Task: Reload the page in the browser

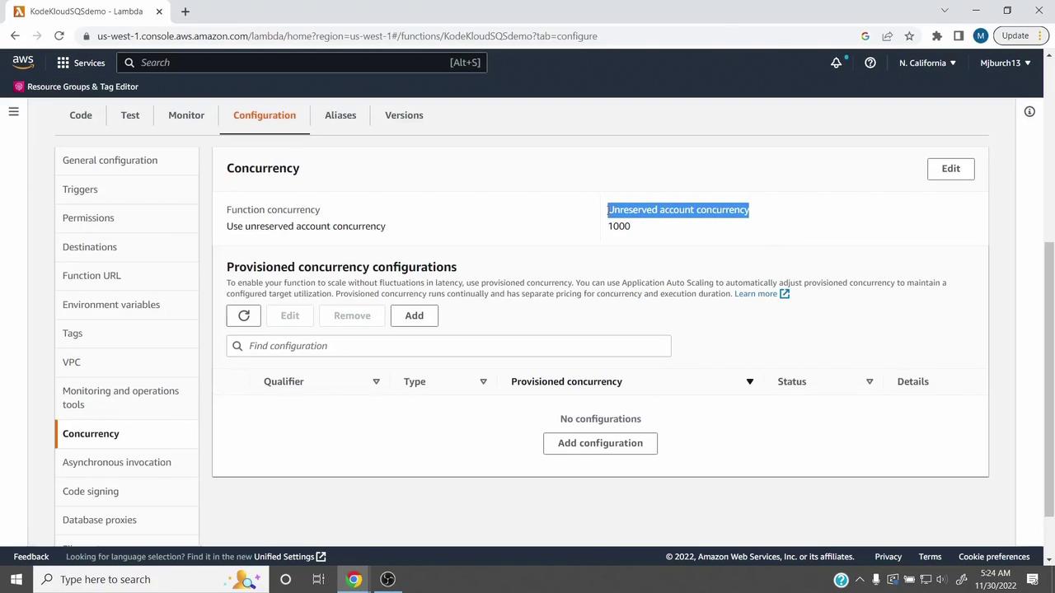Action: click(59, 36)
